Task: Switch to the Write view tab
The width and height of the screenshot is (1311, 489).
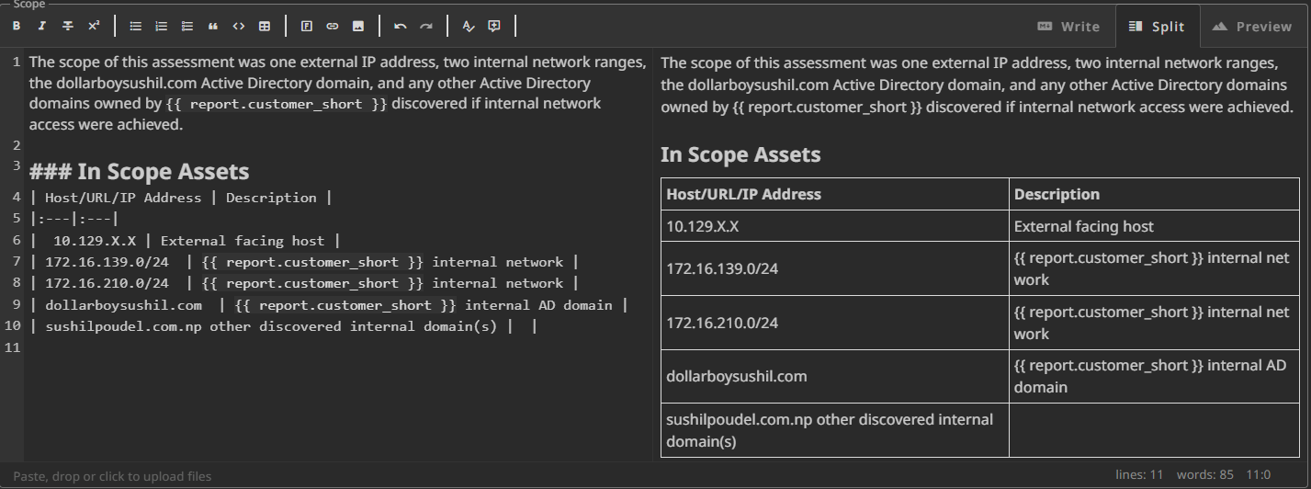Action: point(1068,27)
